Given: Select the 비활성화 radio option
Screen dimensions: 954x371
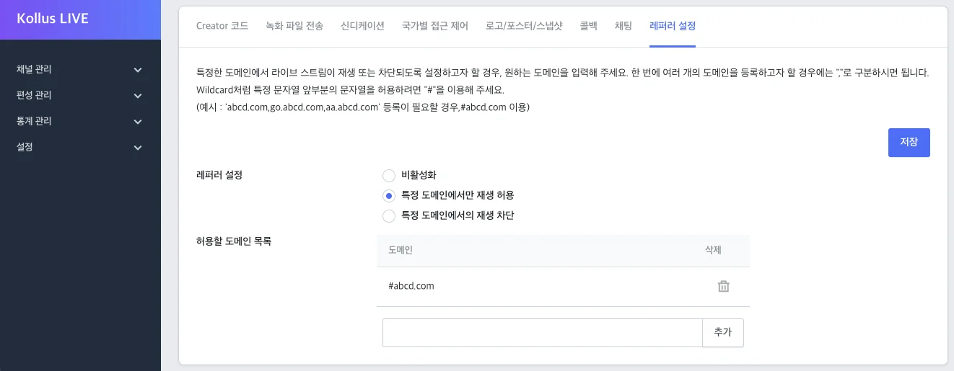Looking at the screenshot, I should click(389, 175).
